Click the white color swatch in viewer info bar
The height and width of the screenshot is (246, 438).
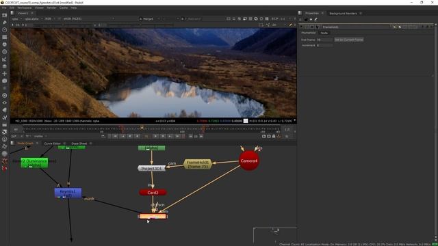(246, 121)
